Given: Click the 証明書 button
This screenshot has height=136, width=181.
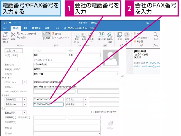Looking at the screenshot, I should 57,33.
